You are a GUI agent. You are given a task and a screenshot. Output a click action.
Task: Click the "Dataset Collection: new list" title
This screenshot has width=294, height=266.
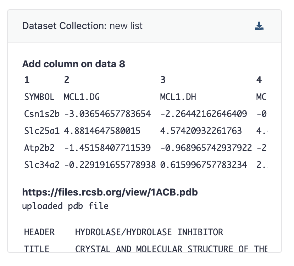(x=82, y=26)
